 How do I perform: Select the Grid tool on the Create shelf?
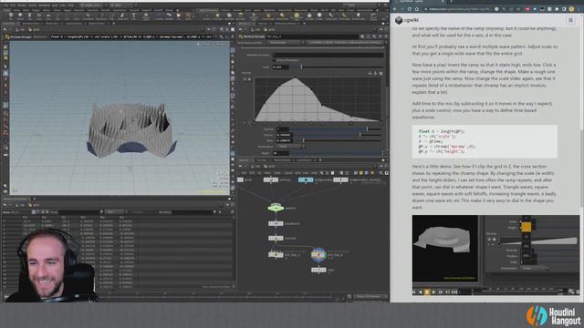point(48,16)
